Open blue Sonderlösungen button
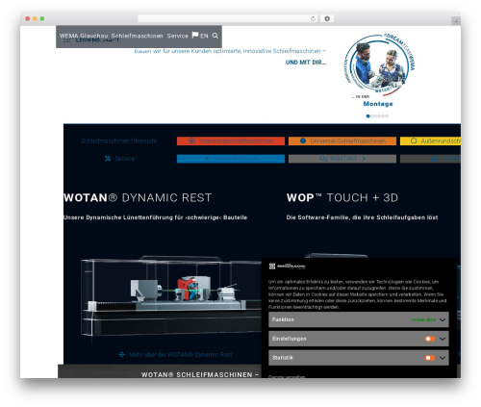 pos(231,159)
